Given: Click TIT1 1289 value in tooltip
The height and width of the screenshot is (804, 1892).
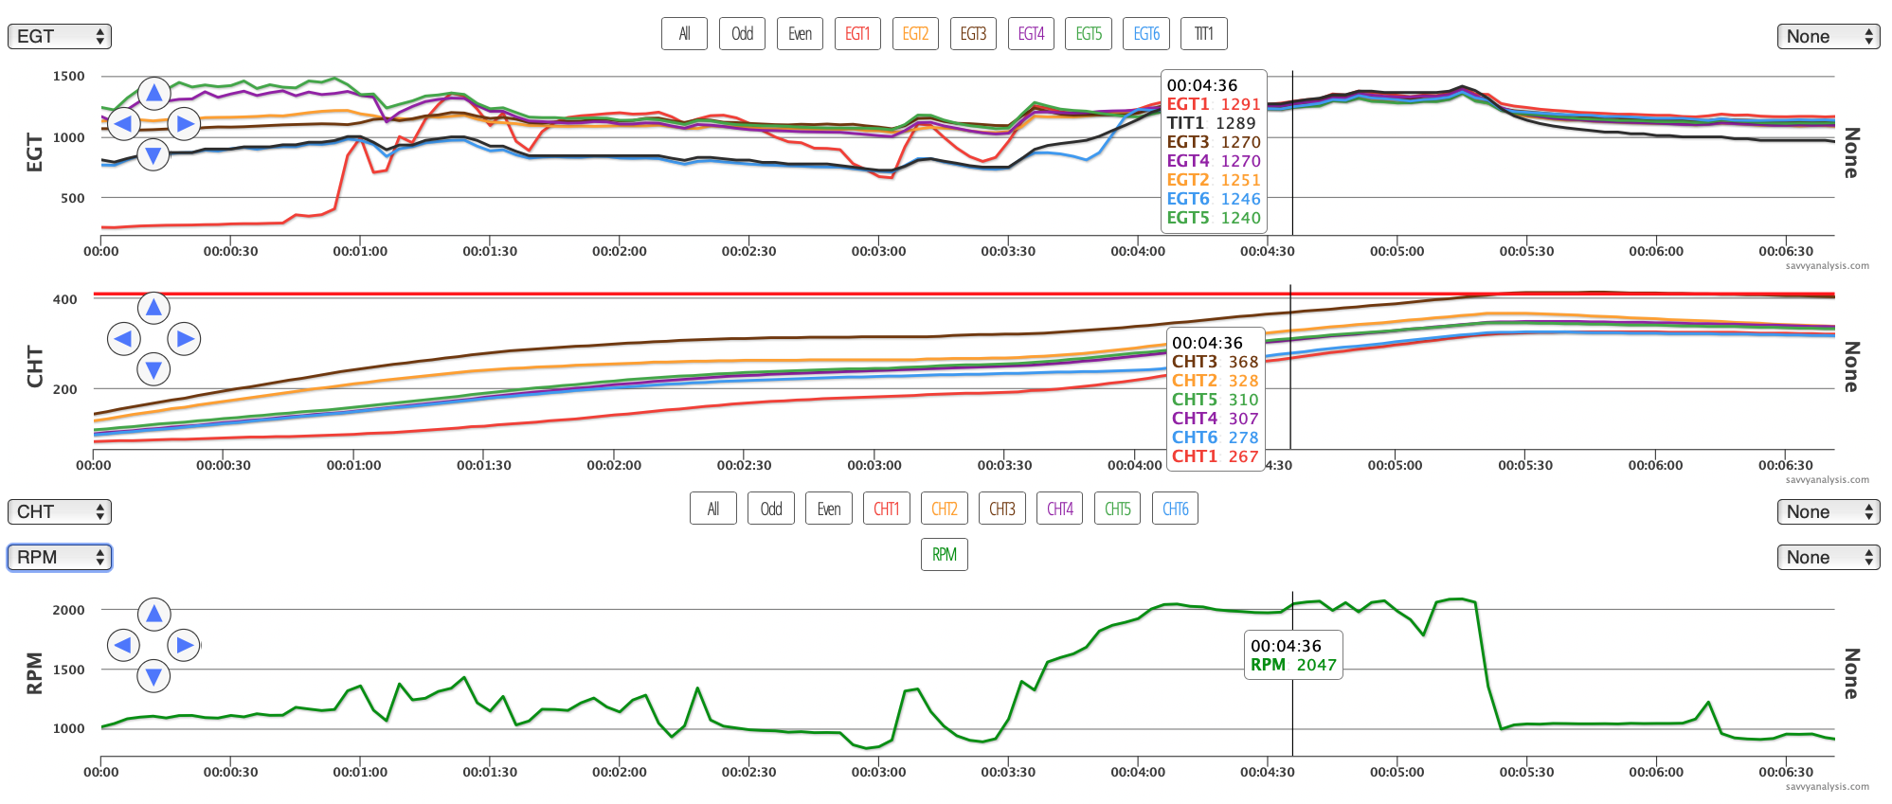Looking at the screenshot, I should pos(1211,123).
